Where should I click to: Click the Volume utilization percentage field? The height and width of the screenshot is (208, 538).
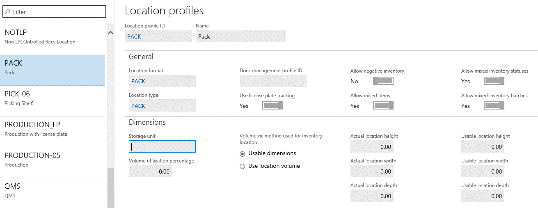(150, 171)
